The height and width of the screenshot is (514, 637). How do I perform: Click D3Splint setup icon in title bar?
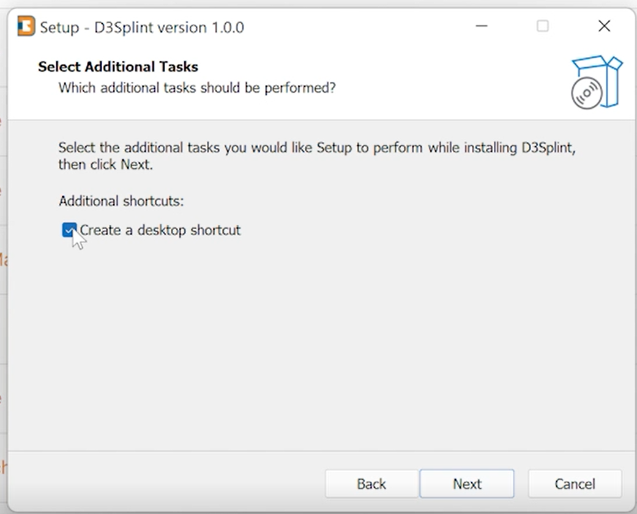point(26,26)
